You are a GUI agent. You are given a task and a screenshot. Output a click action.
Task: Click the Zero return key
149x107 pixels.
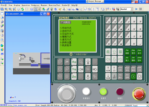click(x=127, y=76)
